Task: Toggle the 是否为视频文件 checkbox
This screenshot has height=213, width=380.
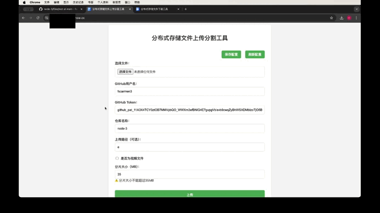Action: pyautogui.click(x=117, y=158)
